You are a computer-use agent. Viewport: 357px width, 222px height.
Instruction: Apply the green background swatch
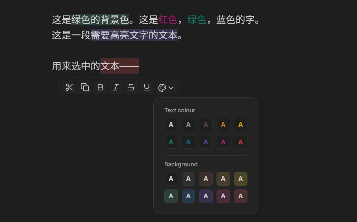click(171, 196)
